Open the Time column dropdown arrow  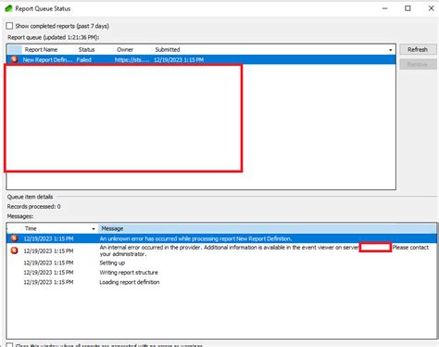(x=94, y=229)
